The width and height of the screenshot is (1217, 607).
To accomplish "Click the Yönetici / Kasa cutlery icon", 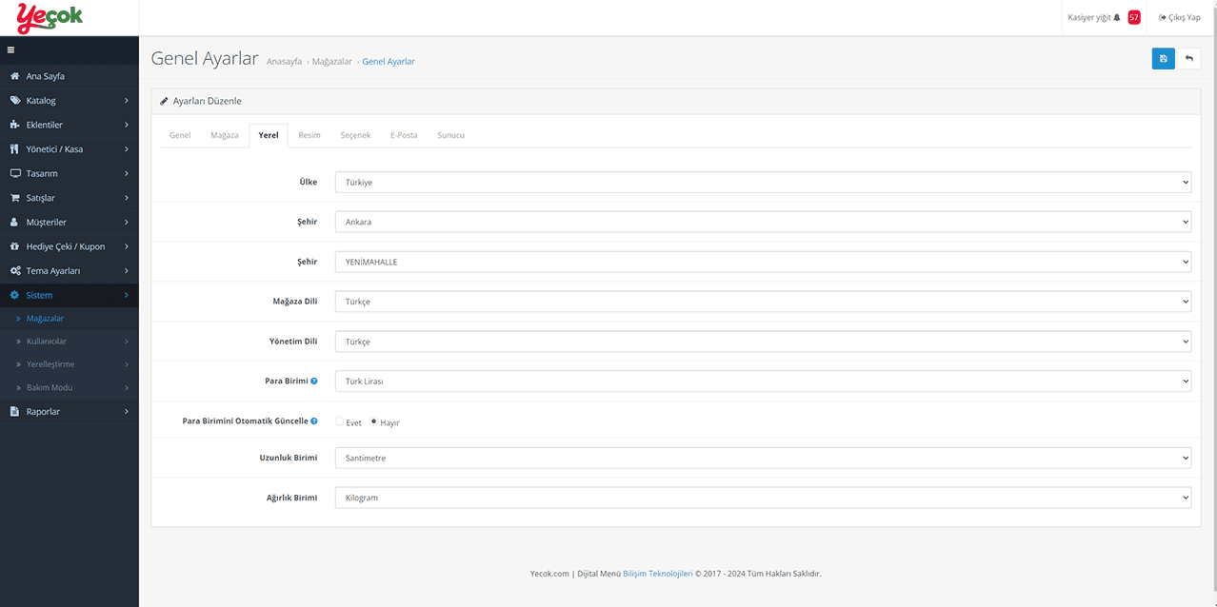I will tap(15, 149).
